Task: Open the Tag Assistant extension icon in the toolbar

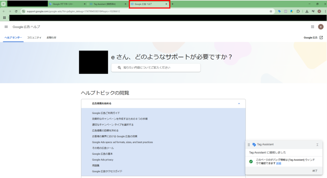Action: [279, 11]
